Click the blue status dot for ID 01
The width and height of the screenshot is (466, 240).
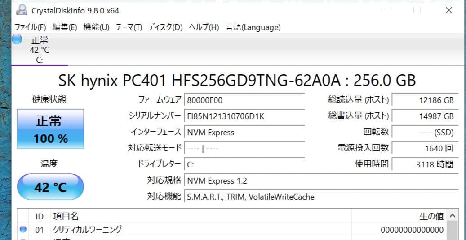click(23, 229)
